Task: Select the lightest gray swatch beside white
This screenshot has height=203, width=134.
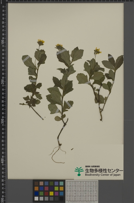Action: coord(41,199)
